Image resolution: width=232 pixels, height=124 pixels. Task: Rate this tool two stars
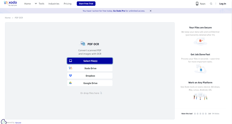(197, 114)
